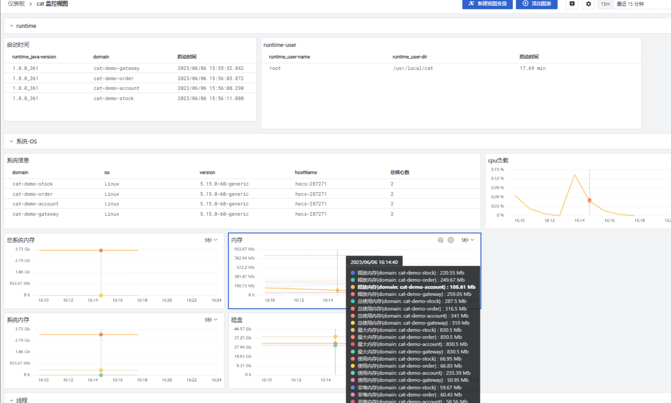
Task: Click yellow marker dot on 磁盘 chart
Action: (335, 337)
